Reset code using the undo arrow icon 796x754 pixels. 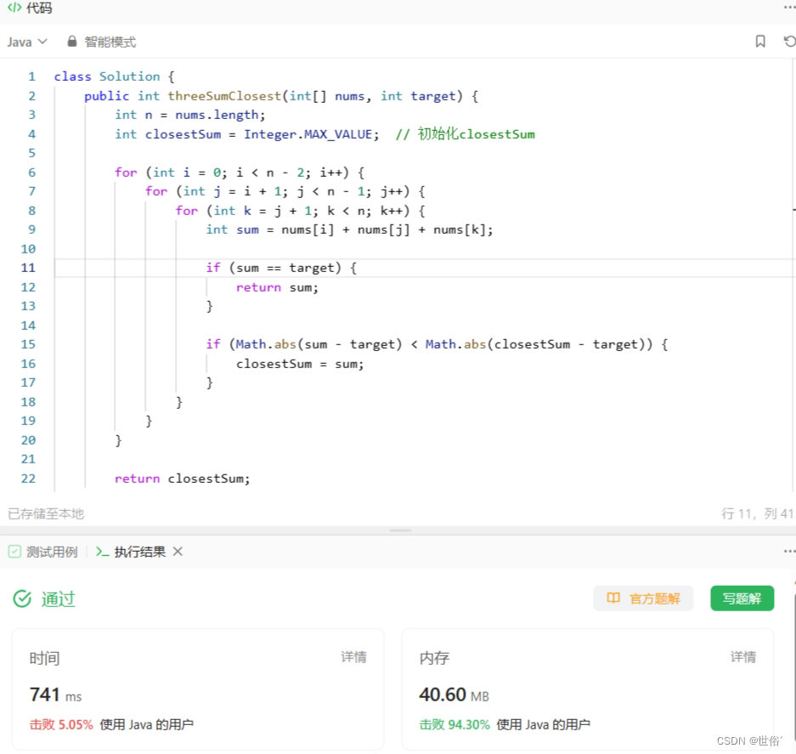coord(789,41)
